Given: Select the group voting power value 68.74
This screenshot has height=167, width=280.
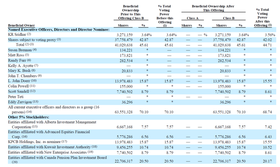Looking at the screenshot, I should coord(267,112).
